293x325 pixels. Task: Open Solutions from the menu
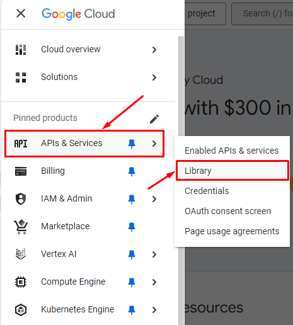(59, 77)
